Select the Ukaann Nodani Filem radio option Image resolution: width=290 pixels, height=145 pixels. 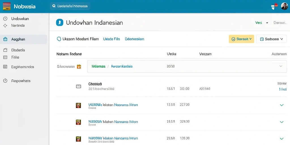point(59,39)
